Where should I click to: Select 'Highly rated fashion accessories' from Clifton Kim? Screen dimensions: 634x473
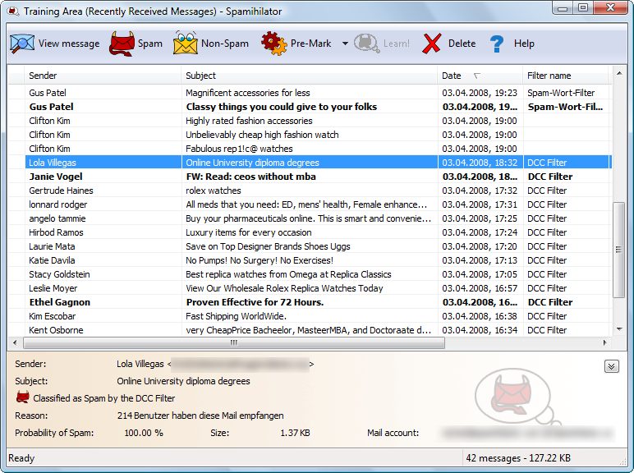pos(310,121)
